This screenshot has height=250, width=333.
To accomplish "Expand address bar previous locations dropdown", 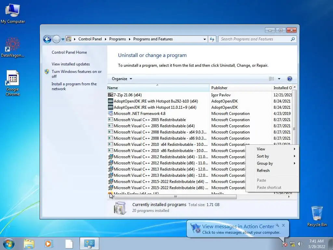I will 205,39.
